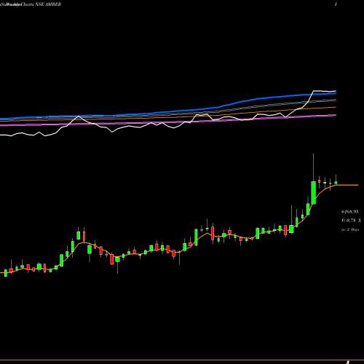
Task: Click the NSE AMBER chart title text
Action: (x=48, y=4)
